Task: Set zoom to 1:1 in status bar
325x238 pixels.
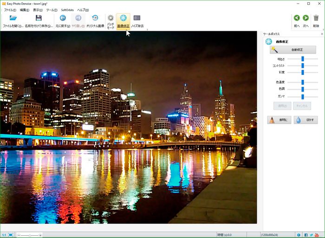Action: tap(4, 235)
